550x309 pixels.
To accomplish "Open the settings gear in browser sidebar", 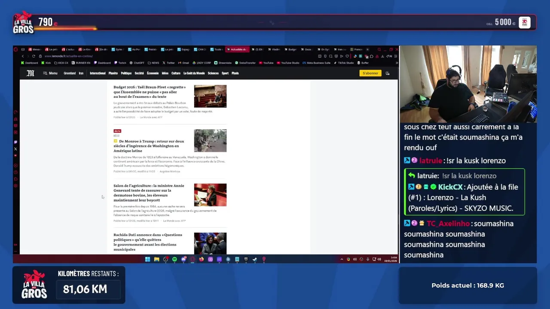I will coord(16,186).
